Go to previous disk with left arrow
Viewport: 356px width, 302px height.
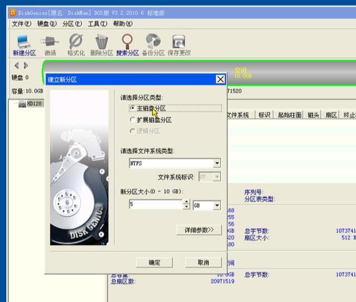(x=16, y=66)
